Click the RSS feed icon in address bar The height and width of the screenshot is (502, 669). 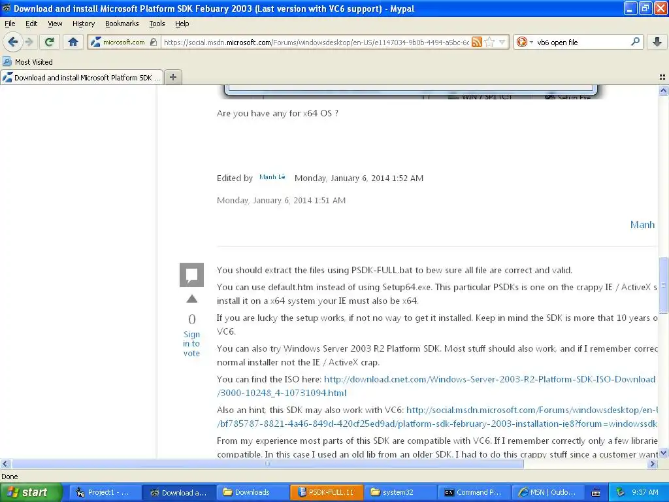pos(477,42)
